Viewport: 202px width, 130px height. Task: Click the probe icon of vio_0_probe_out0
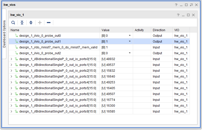(x=16, y=35)
